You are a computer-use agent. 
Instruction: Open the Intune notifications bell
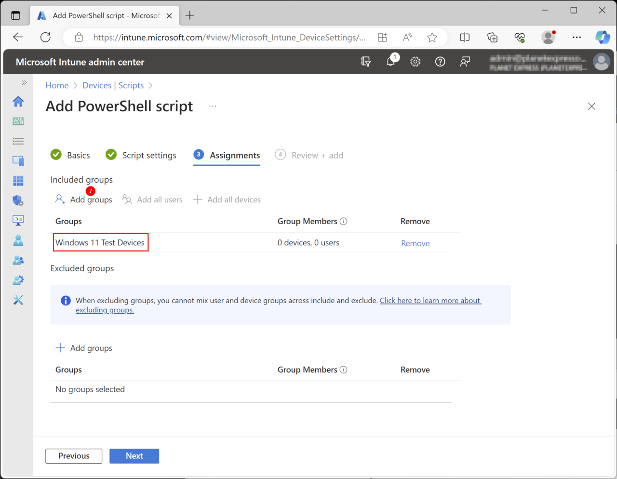point(391,62)
